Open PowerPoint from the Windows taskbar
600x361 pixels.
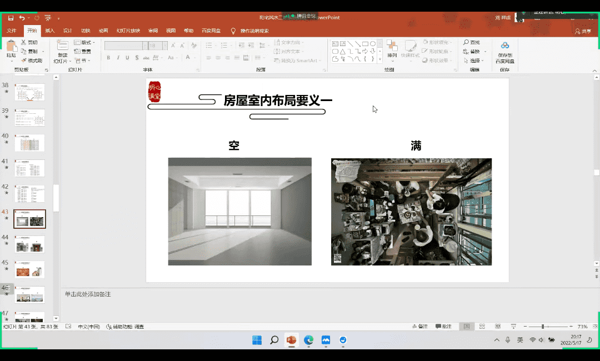coord(291,340)
